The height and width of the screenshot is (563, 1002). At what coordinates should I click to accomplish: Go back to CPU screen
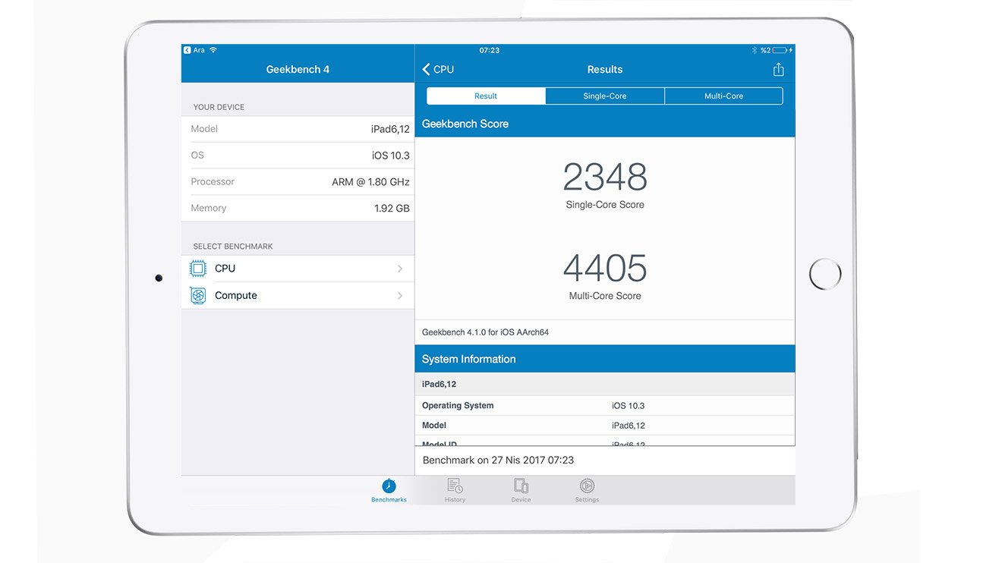438,70
